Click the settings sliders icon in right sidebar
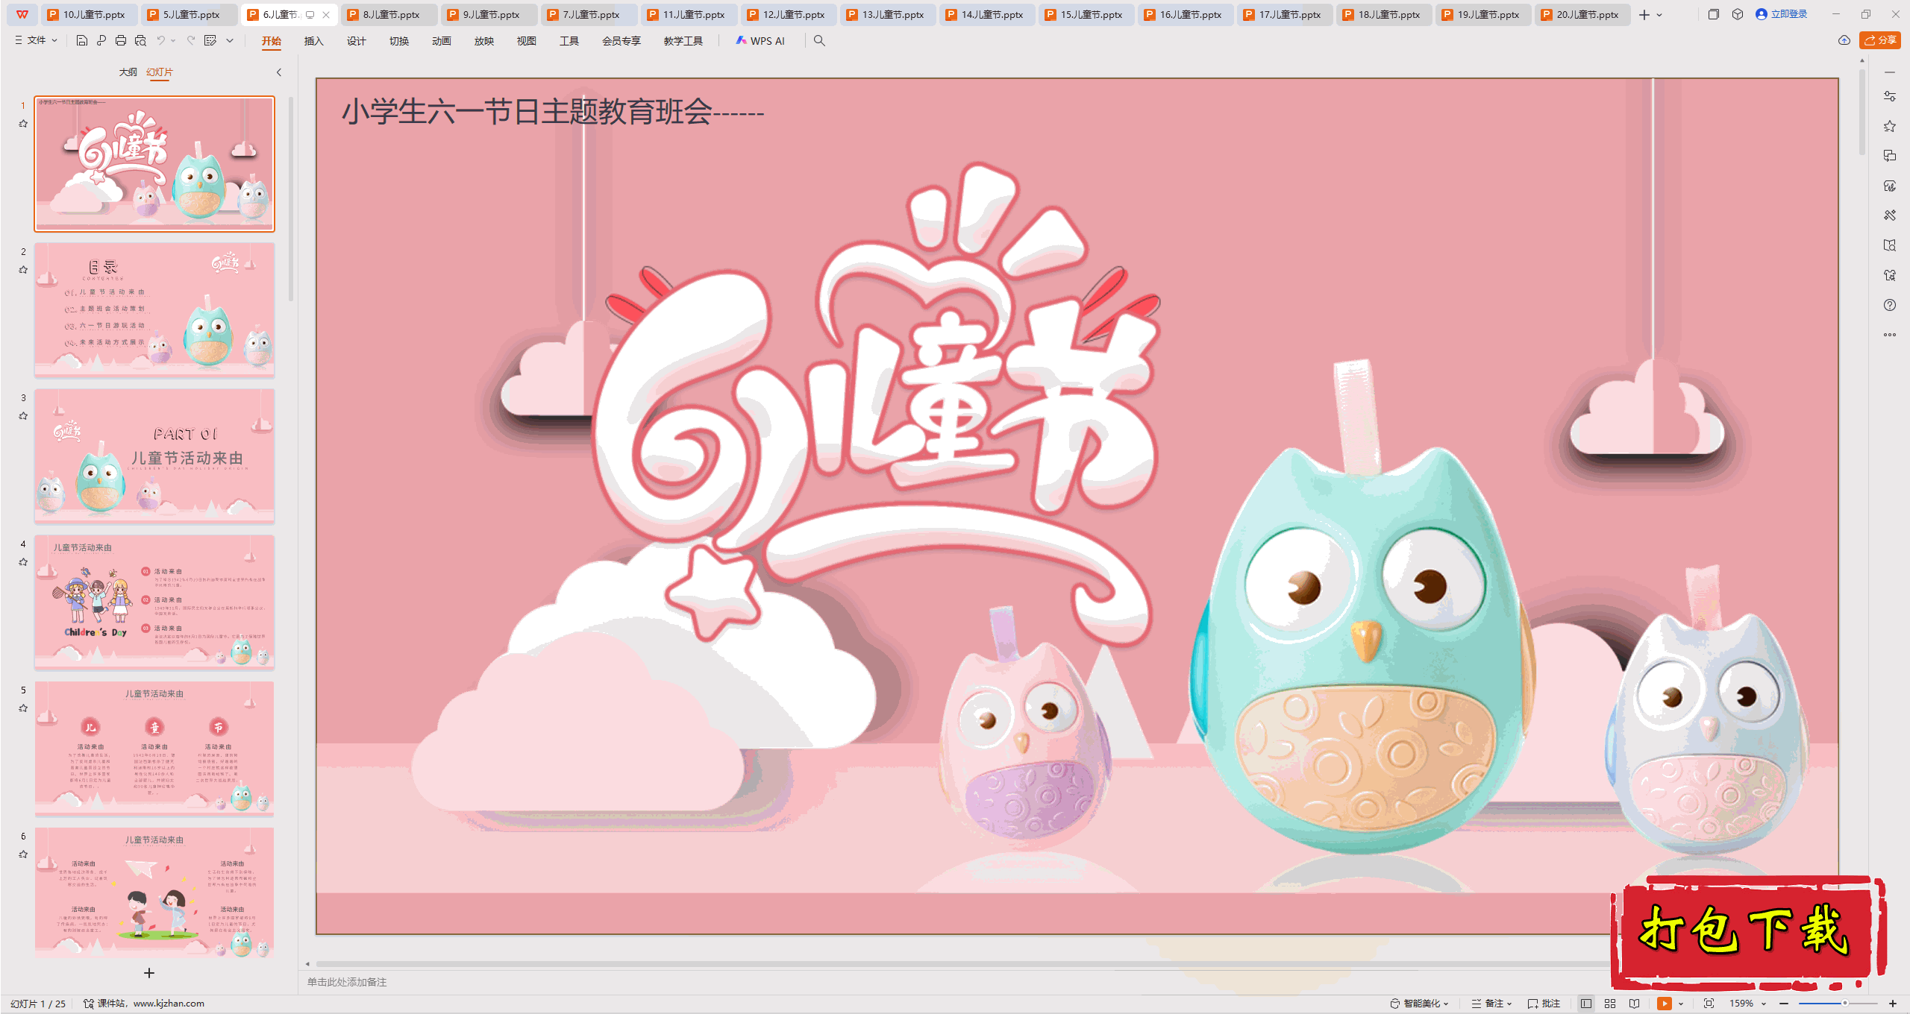This screenshot has height=1014, width=1910. click(x=1890, y=96)
